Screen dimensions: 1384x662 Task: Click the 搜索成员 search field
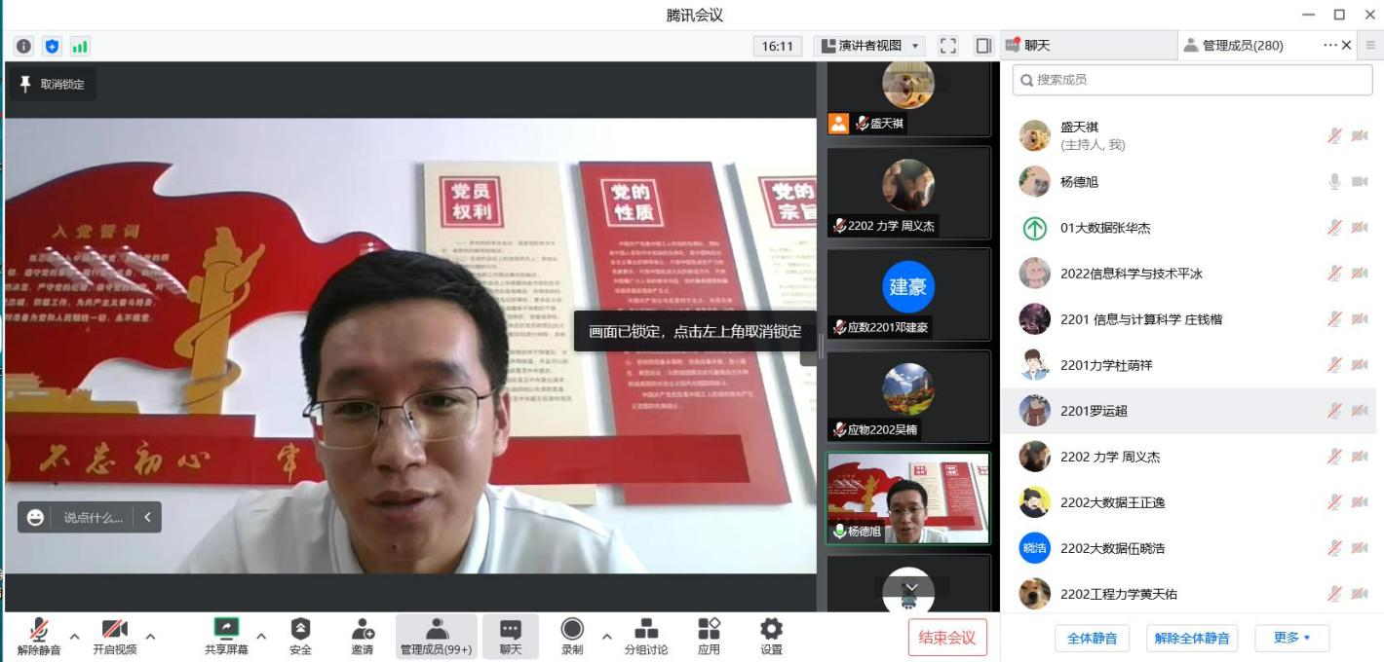(x=1192, y=80)
